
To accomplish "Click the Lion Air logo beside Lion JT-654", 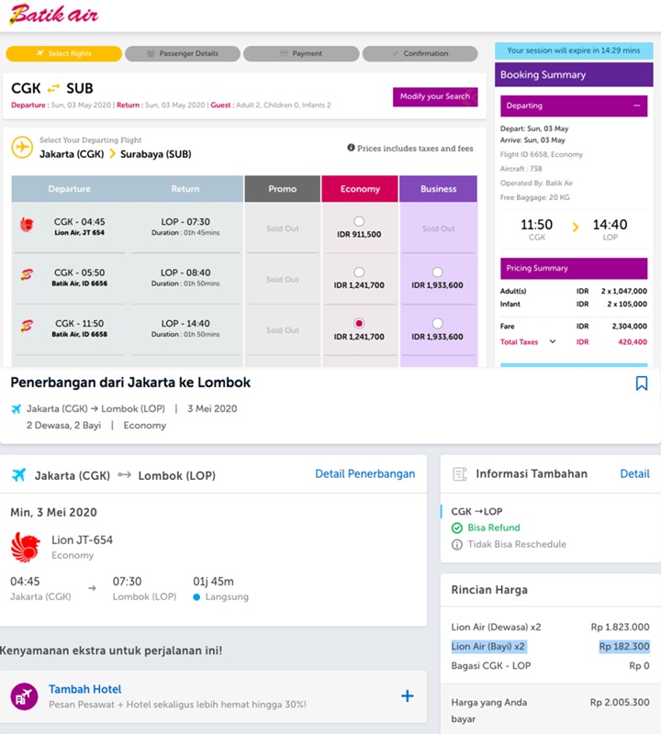I will [26, 547].
